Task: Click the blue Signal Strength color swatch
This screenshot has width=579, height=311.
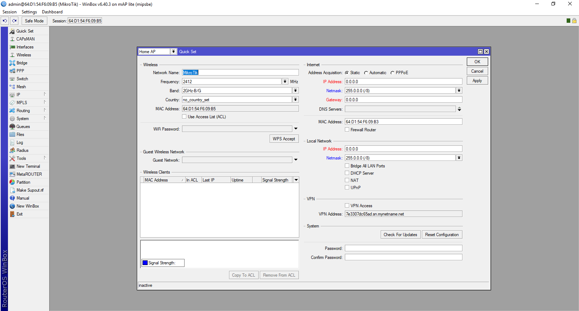Action: [x=145, y=263]
